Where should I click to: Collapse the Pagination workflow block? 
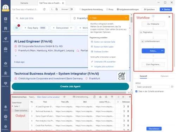point(141,32)
